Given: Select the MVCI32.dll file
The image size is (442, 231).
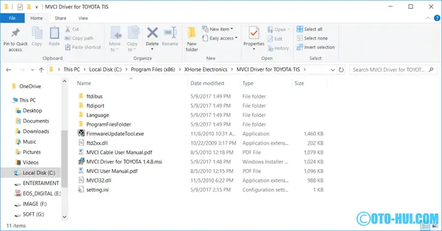Looking at the screenshot, I should tap(99, 180).
